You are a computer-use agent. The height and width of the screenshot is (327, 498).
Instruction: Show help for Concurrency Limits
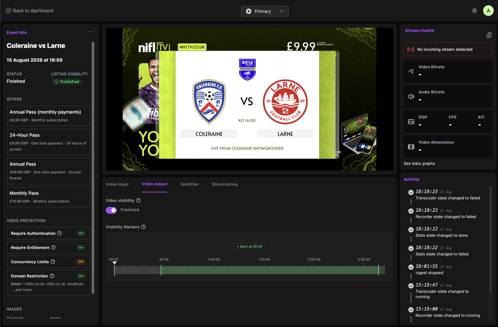[53, 262]
